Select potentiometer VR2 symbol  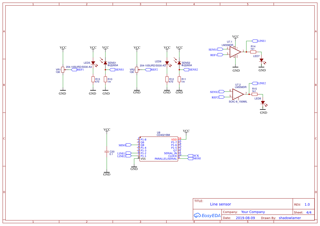pyautogui.click(x=137, y=70)
